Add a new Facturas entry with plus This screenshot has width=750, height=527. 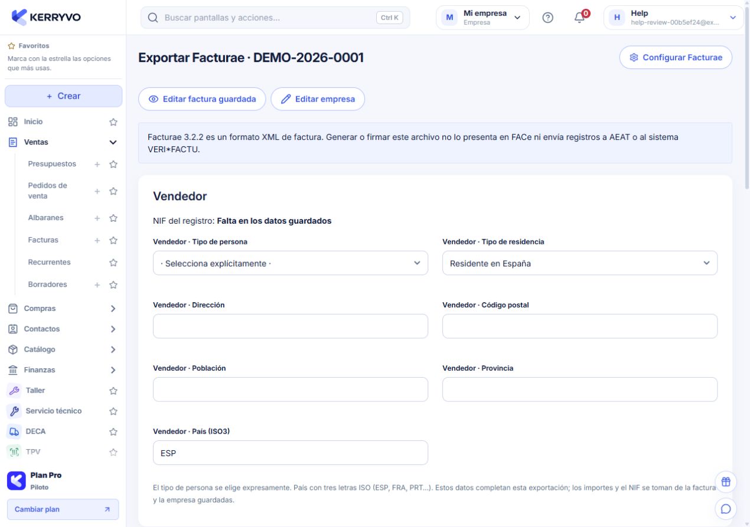tap(97, 240)
